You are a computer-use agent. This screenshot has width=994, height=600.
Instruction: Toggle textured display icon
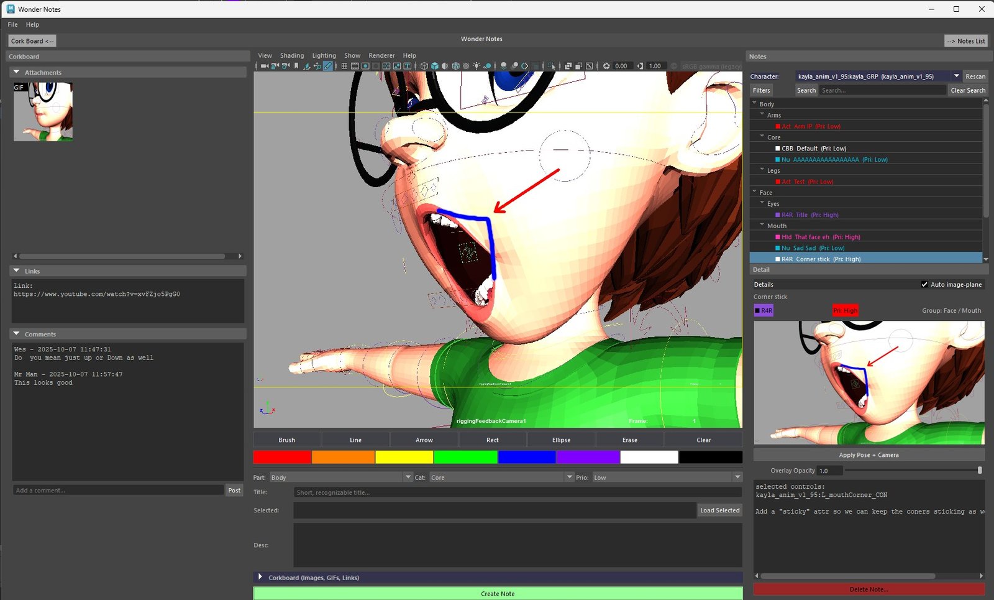pyautogui.click(x=455, y=66)
